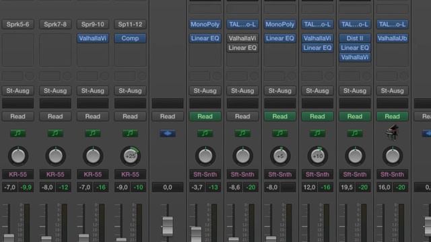Open the MonoPoly instrument on the -3,7 channel
Screen dimensions: 431x242
point(205,24)
